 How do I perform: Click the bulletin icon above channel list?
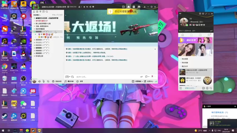point(44,12)
